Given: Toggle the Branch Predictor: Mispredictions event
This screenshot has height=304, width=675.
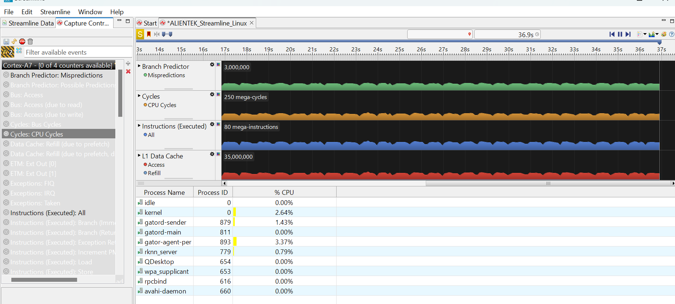Looking at the screenshot, I should (x=56, y=75).
